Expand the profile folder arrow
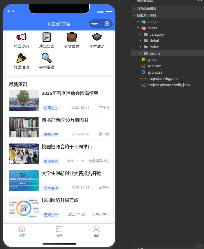 coord(140,53)
